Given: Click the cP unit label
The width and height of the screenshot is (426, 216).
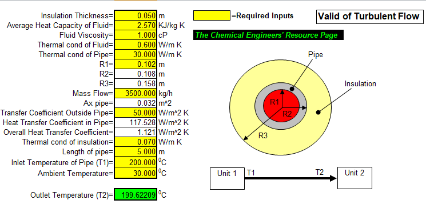Looking at the screenshot, I should coord(163,35).
